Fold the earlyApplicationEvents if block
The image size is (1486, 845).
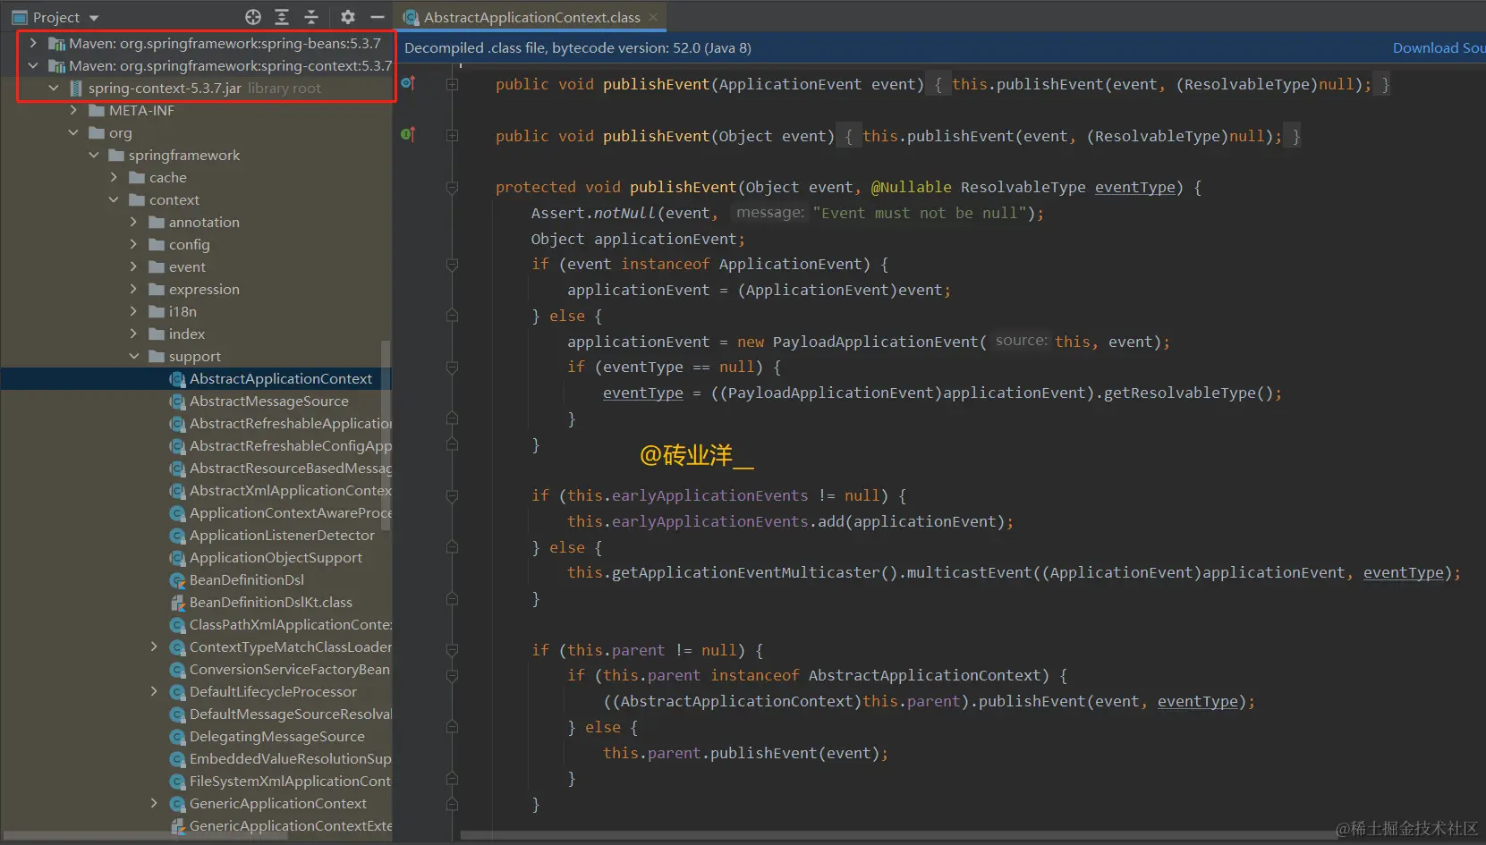(x=452, y=496)
